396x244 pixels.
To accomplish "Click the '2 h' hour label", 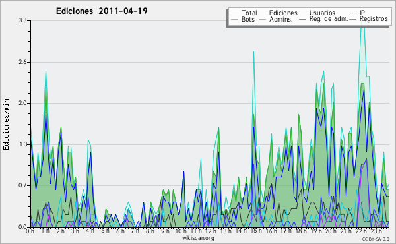I will tap(60, 231).
